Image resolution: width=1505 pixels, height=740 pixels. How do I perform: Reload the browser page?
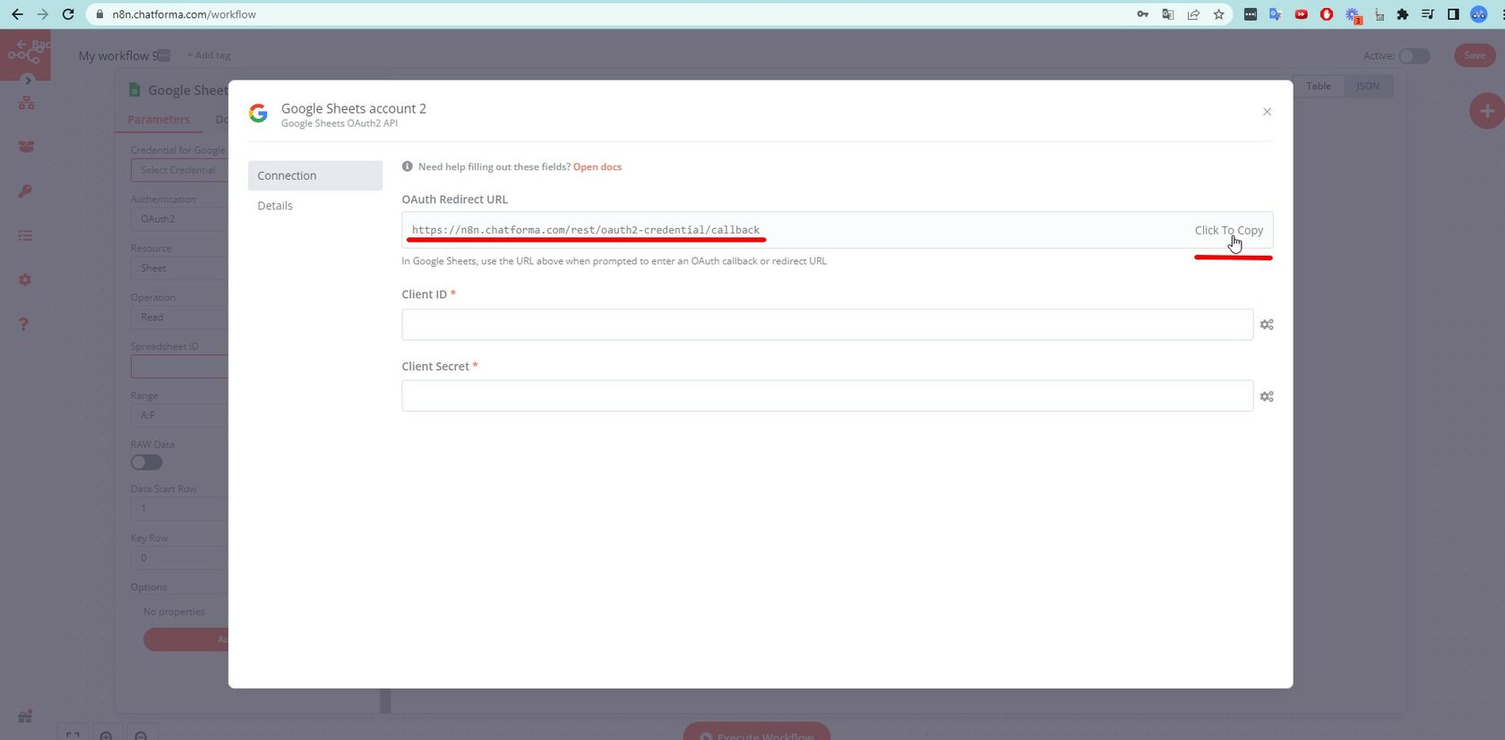68,14
